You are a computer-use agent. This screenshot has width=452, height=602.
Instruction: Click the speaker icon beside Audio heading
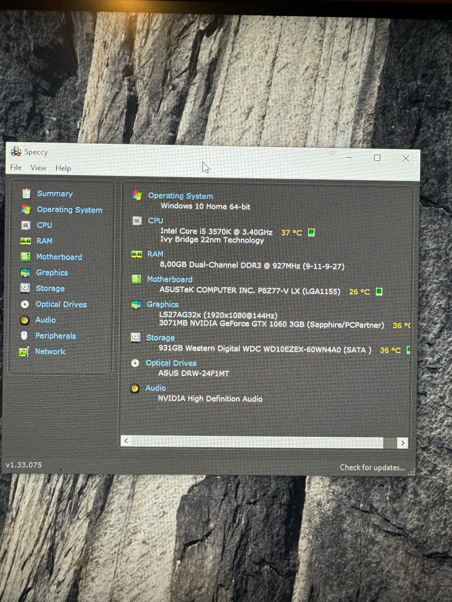click(135, 388)
